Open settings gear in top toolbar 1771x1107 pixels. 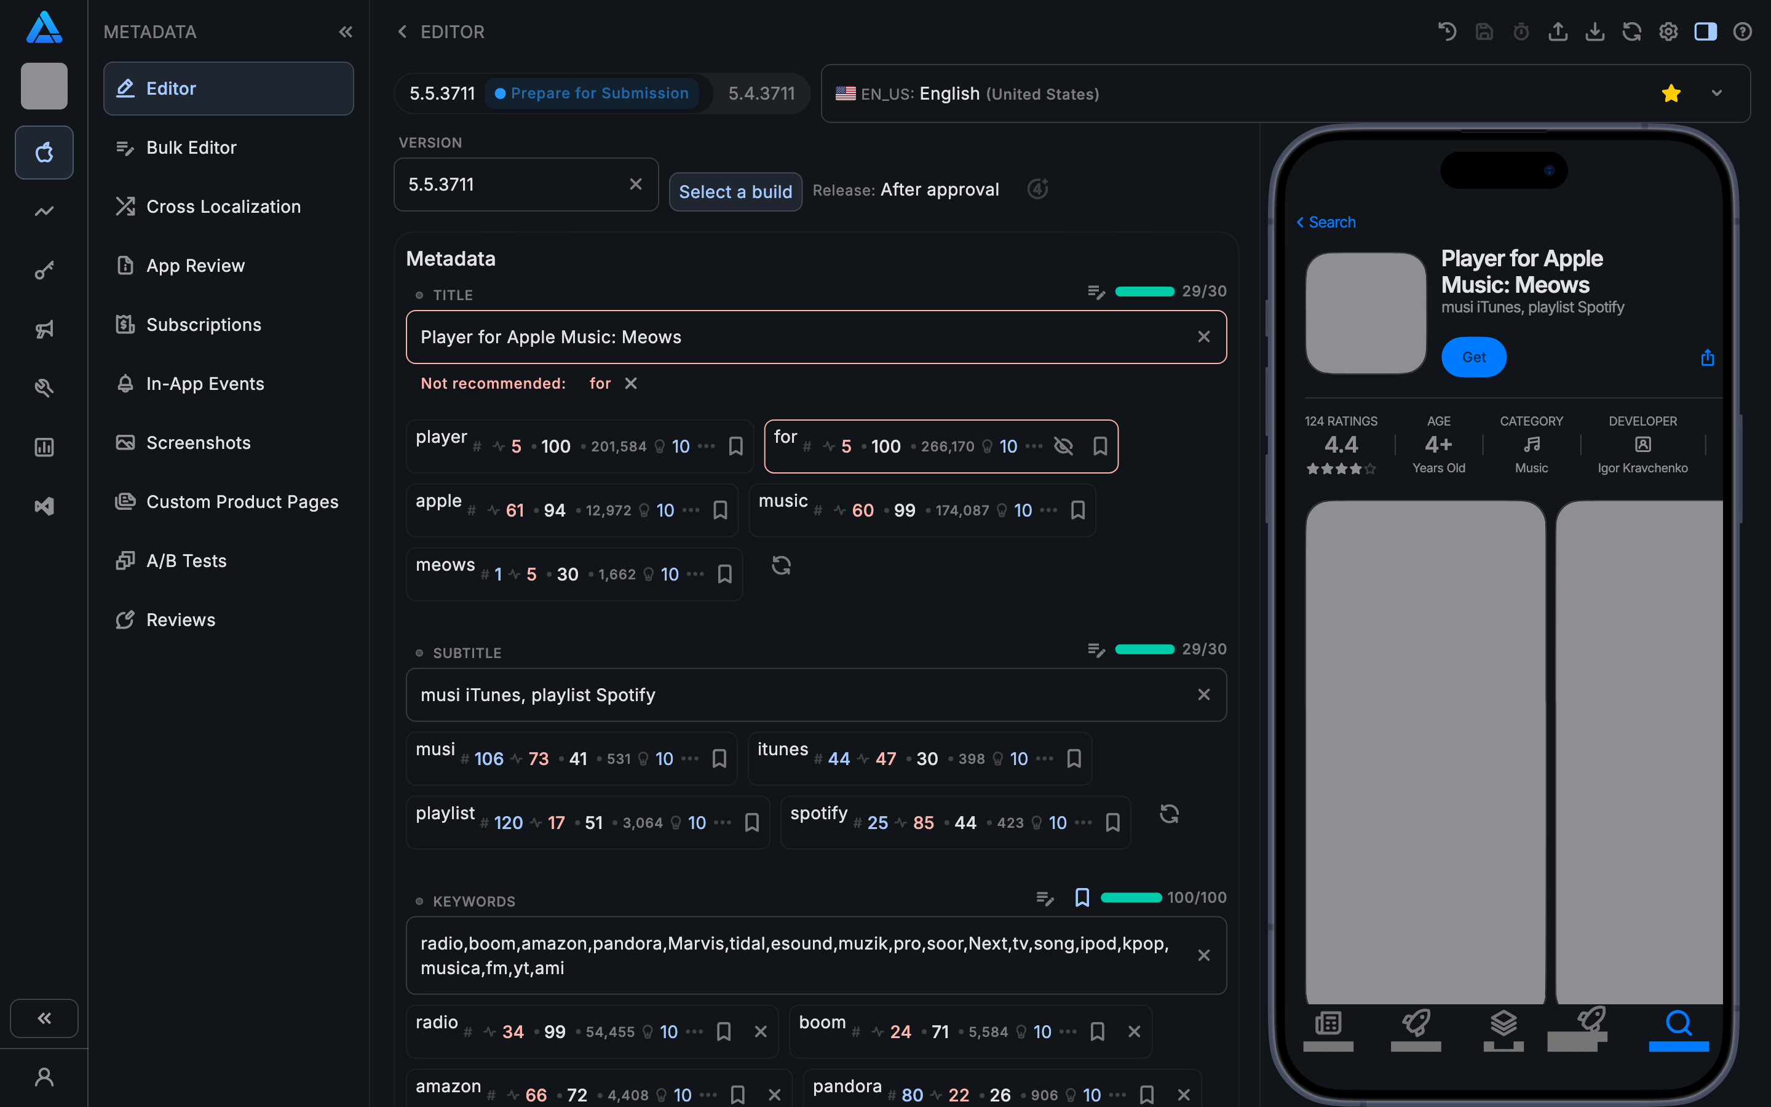tap(1668, 31)
